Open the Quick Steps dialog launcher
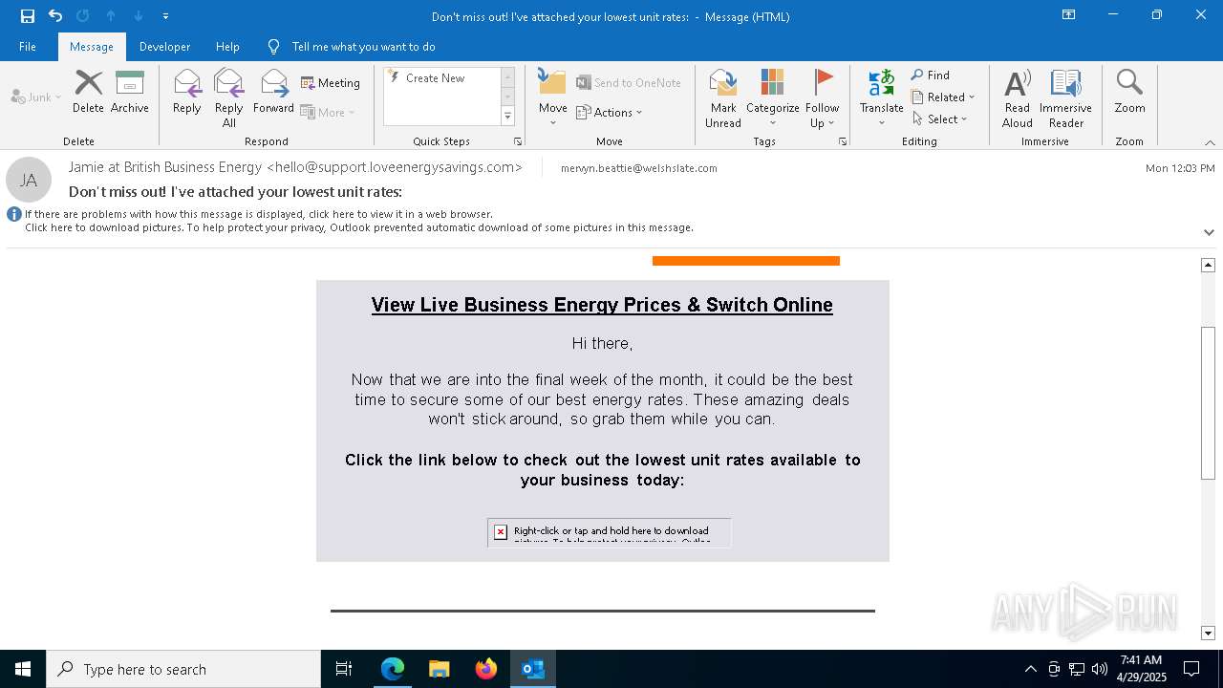Viewport: 1223px width, 688px height. (518, 141)
